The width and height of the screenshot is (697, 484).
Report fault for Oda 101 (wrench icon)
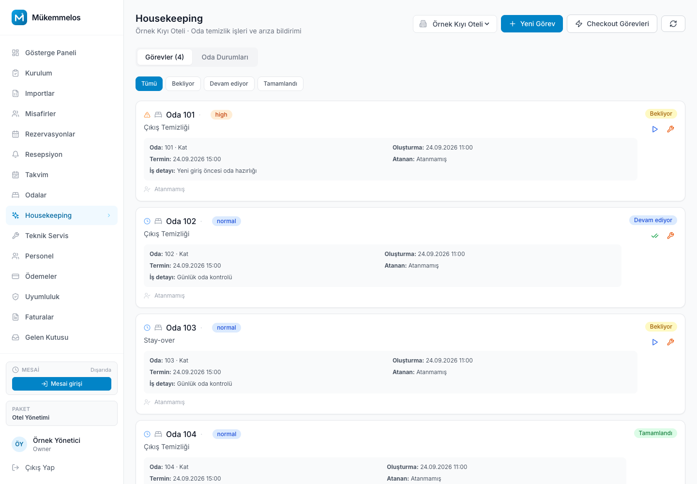click(670, 129)
